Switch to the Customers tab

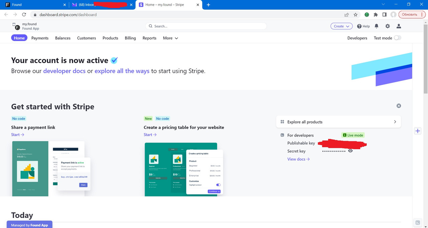87,38
